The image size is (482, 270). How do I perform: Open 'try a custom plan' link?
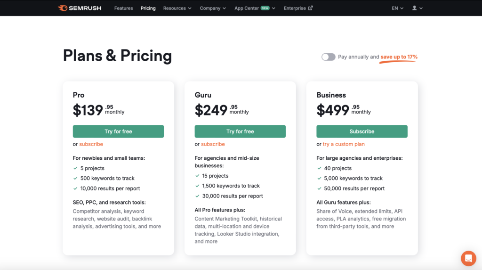click(344, 144)
